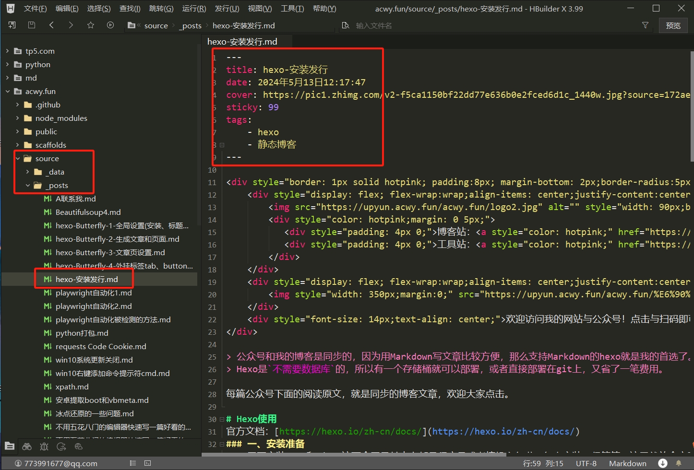Expand the tp5.com project
Image resolution: width=694 pixels, height=470 pixels.
[7, 51]
